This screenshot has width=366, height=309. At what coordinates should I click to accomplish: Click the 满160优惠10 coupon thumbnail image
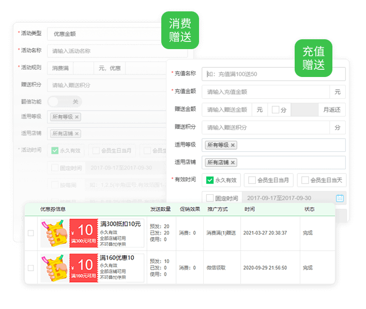(x=54, y=268)
